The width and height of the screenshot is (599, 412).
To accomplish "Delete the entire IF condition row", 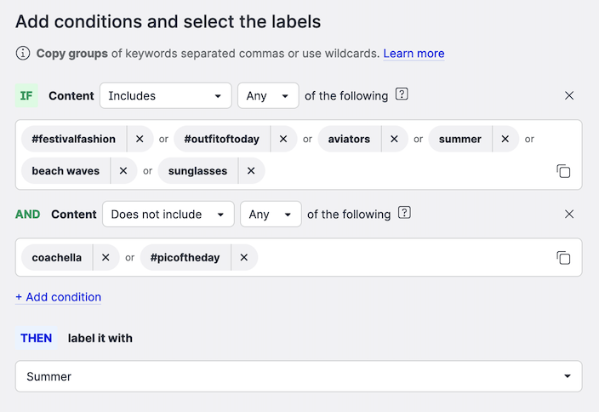I will tap(569, 95).
